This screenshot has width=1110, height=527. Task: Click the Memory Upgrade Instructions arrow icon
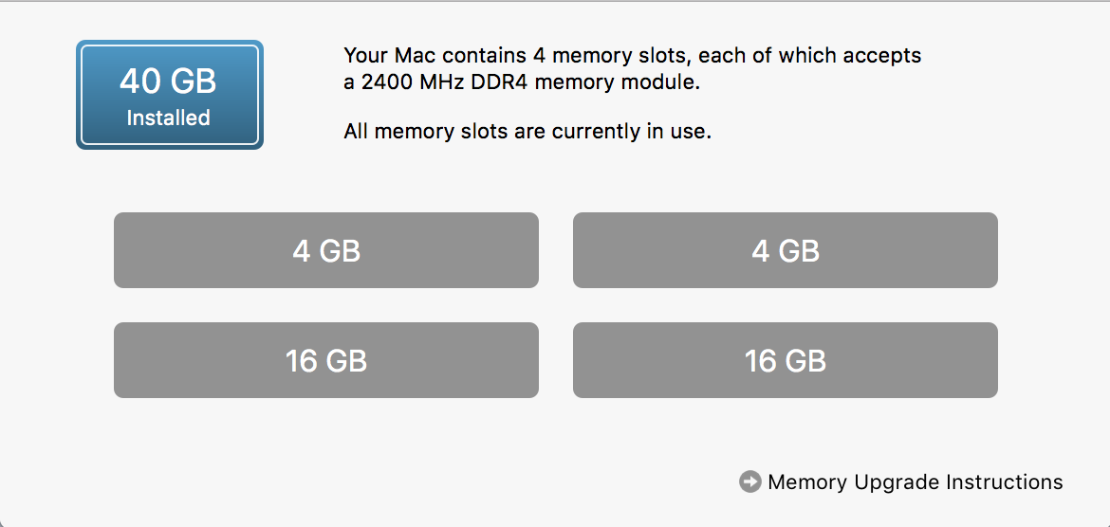[x=749, y=482]
